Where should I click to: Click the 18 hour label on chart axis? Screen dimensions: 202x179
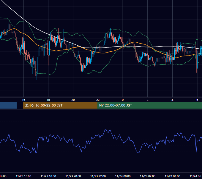pyautogui.click(x=48, y=100)
